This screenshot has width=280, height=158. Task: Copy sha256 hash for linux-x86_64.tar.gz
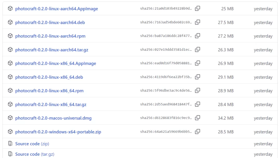tap(198, 104)
